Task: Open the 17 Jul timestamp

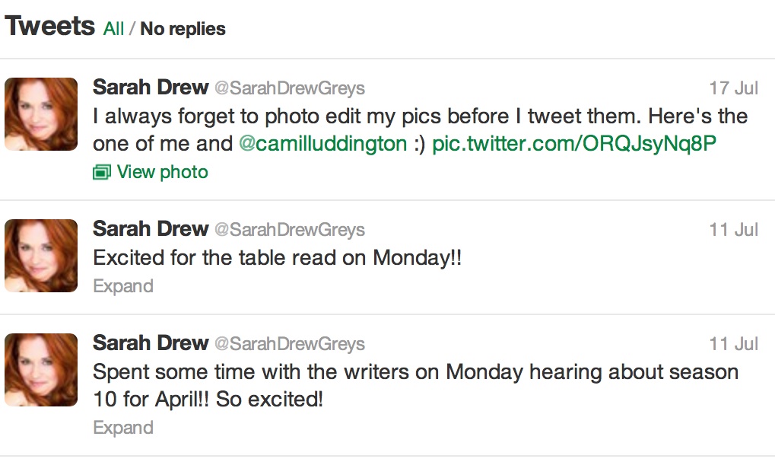Action: pyautogui.click(x=733, y=88)
